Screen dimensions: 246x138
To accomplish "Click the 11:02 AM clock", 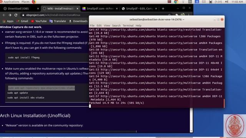I will [237, 2].
